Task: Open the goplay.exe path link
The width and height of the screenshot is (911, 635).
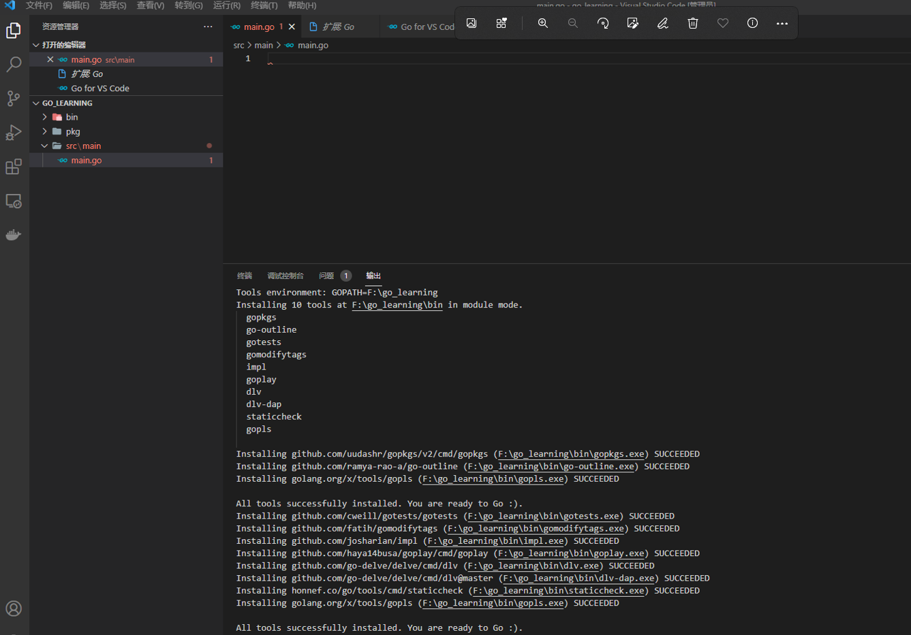Action: tap(571, 553)
